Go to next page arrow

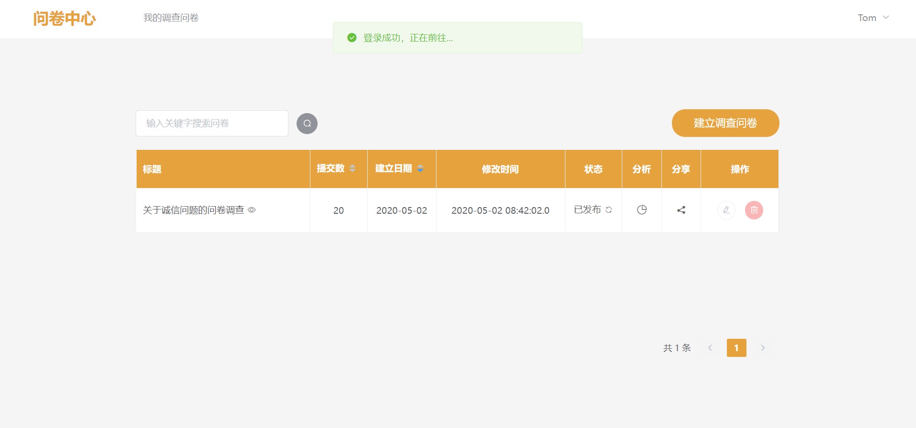[x=763, y=348]
